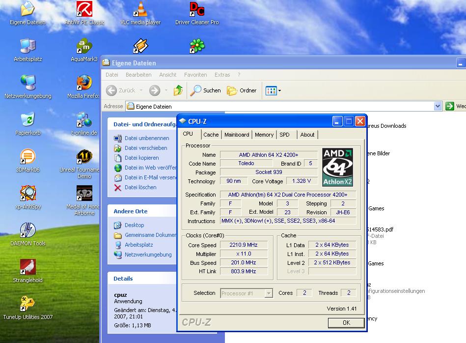Select TuneUp Utilities 2007 icon
The height and width of the screenshot is (343, 466).
click(x=28, y=308)
